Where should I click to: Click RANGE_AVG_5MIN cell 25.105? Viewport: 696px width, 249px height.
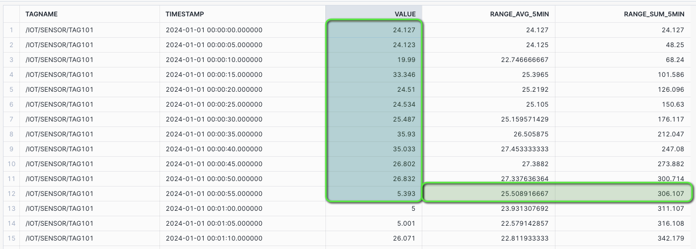[x=488, y=104]
